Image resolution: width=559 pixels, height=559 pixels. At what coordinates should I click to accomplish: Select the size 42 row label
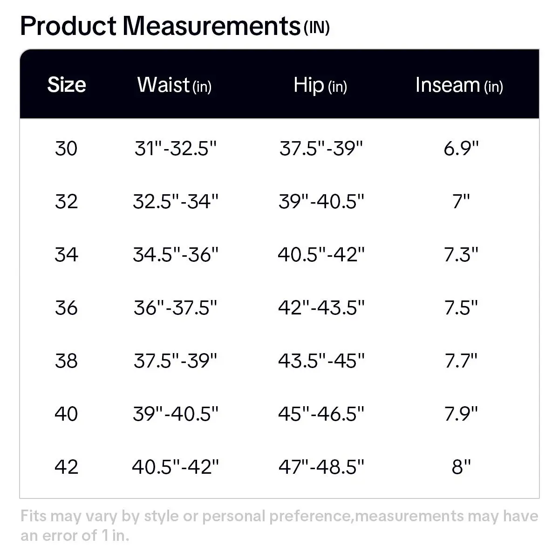point(66,466)
